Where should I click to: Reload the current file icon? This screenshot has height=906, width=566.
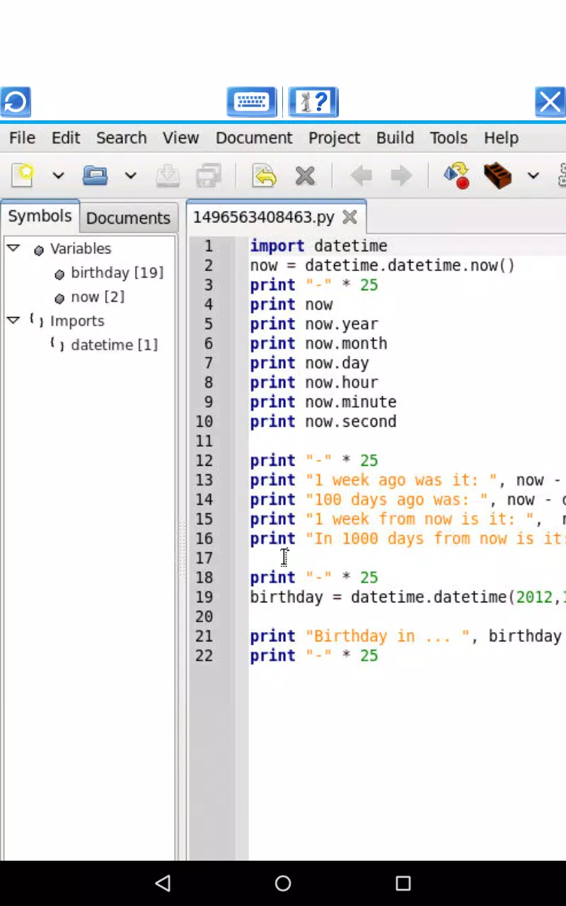[264, 175]
